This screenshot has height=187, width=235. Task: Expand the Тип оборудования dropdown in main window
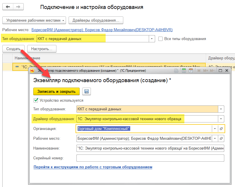click(152, 39)
